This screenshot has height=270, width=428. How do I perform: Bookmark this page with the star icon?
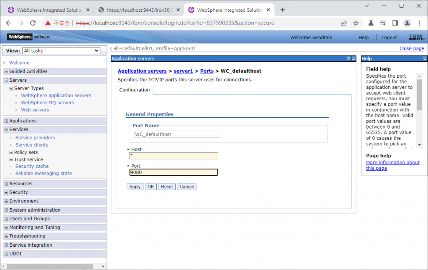[356, 23]
